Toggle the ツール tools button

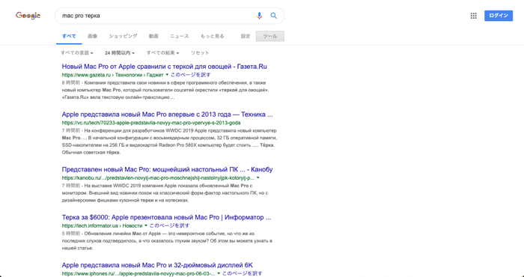pyautogui.click(x=270, y=36)
